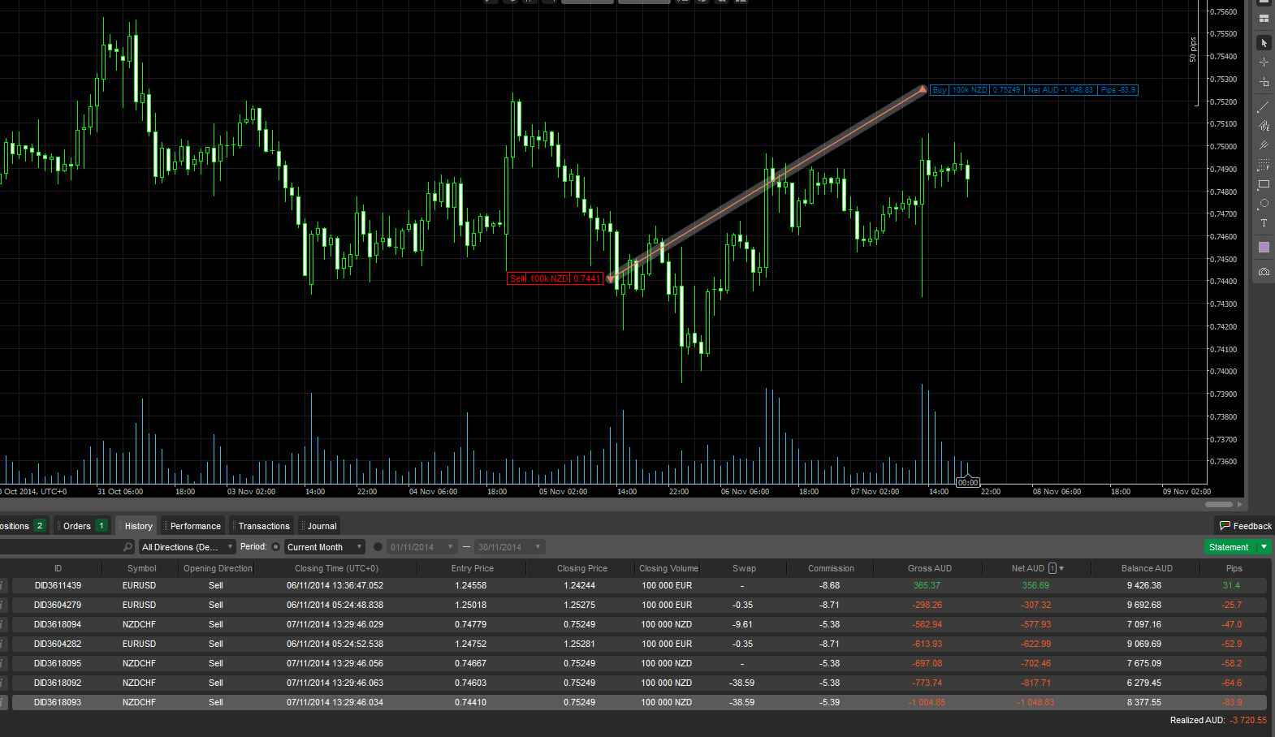Sort by Closing Time (UTC+0) header

[336, 568]
